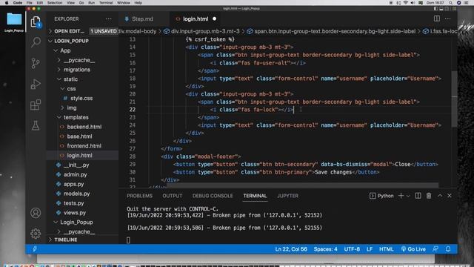This screenshot has height=267, width=474.
Task: Select the login.html editor tab
Action: [x=196, y=19]
